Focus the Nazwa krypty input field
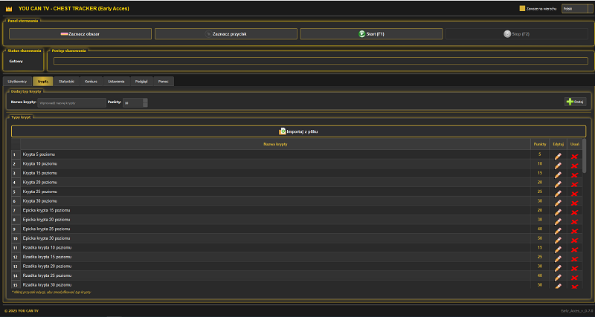 (71, 102)
